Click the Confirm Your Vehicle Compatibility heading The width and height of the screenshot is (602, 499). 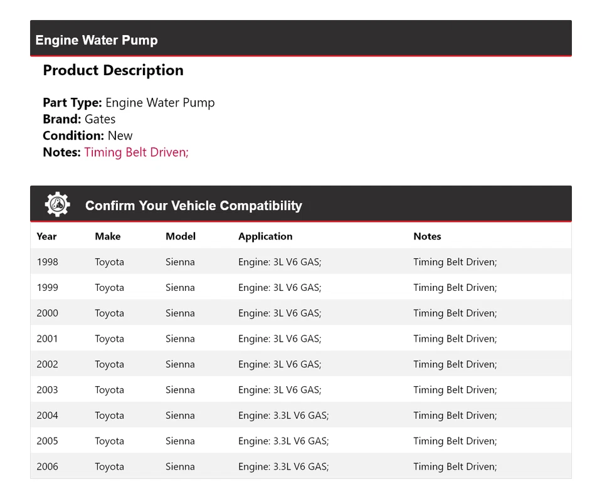(193, 206)
